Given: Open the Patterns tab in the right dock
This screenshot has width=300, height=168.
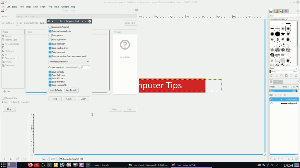Looking at the screenshot, I should click(x=276, y=11).
